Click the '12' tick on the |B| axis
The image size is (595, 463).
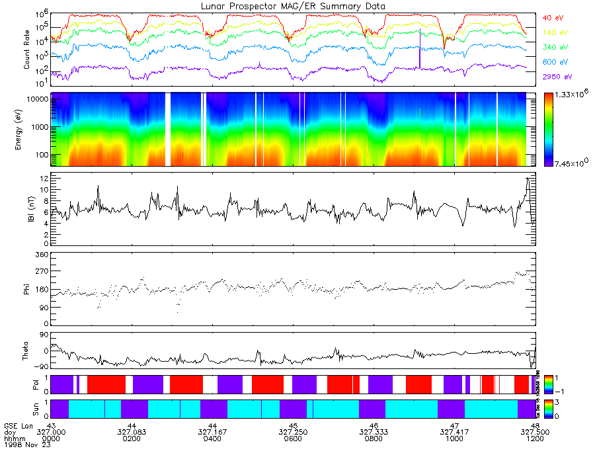[44, 178]
